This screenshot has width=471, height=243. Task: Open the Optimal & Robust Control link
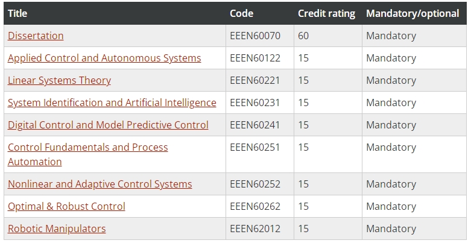tap(66, 206)
